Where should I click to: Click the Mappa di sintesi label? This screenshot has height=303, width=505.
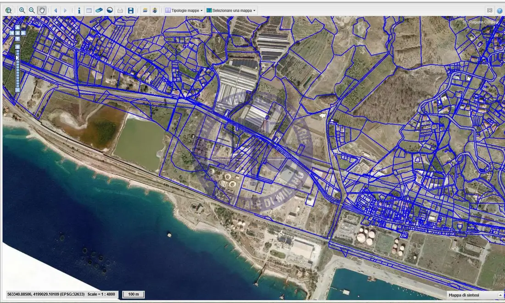(x=464, y=295)
